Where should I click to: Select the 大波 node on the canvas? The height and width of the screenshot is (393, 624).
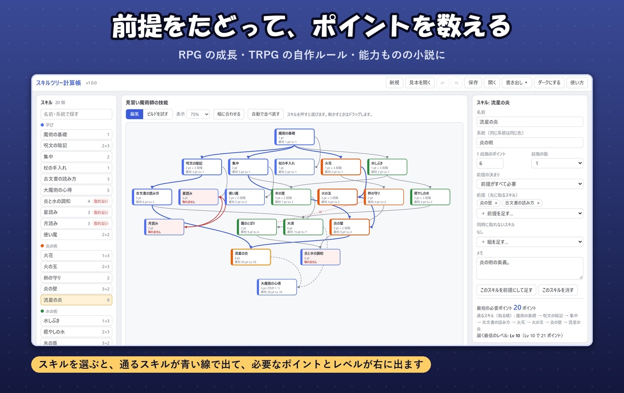tap(303, 227)
